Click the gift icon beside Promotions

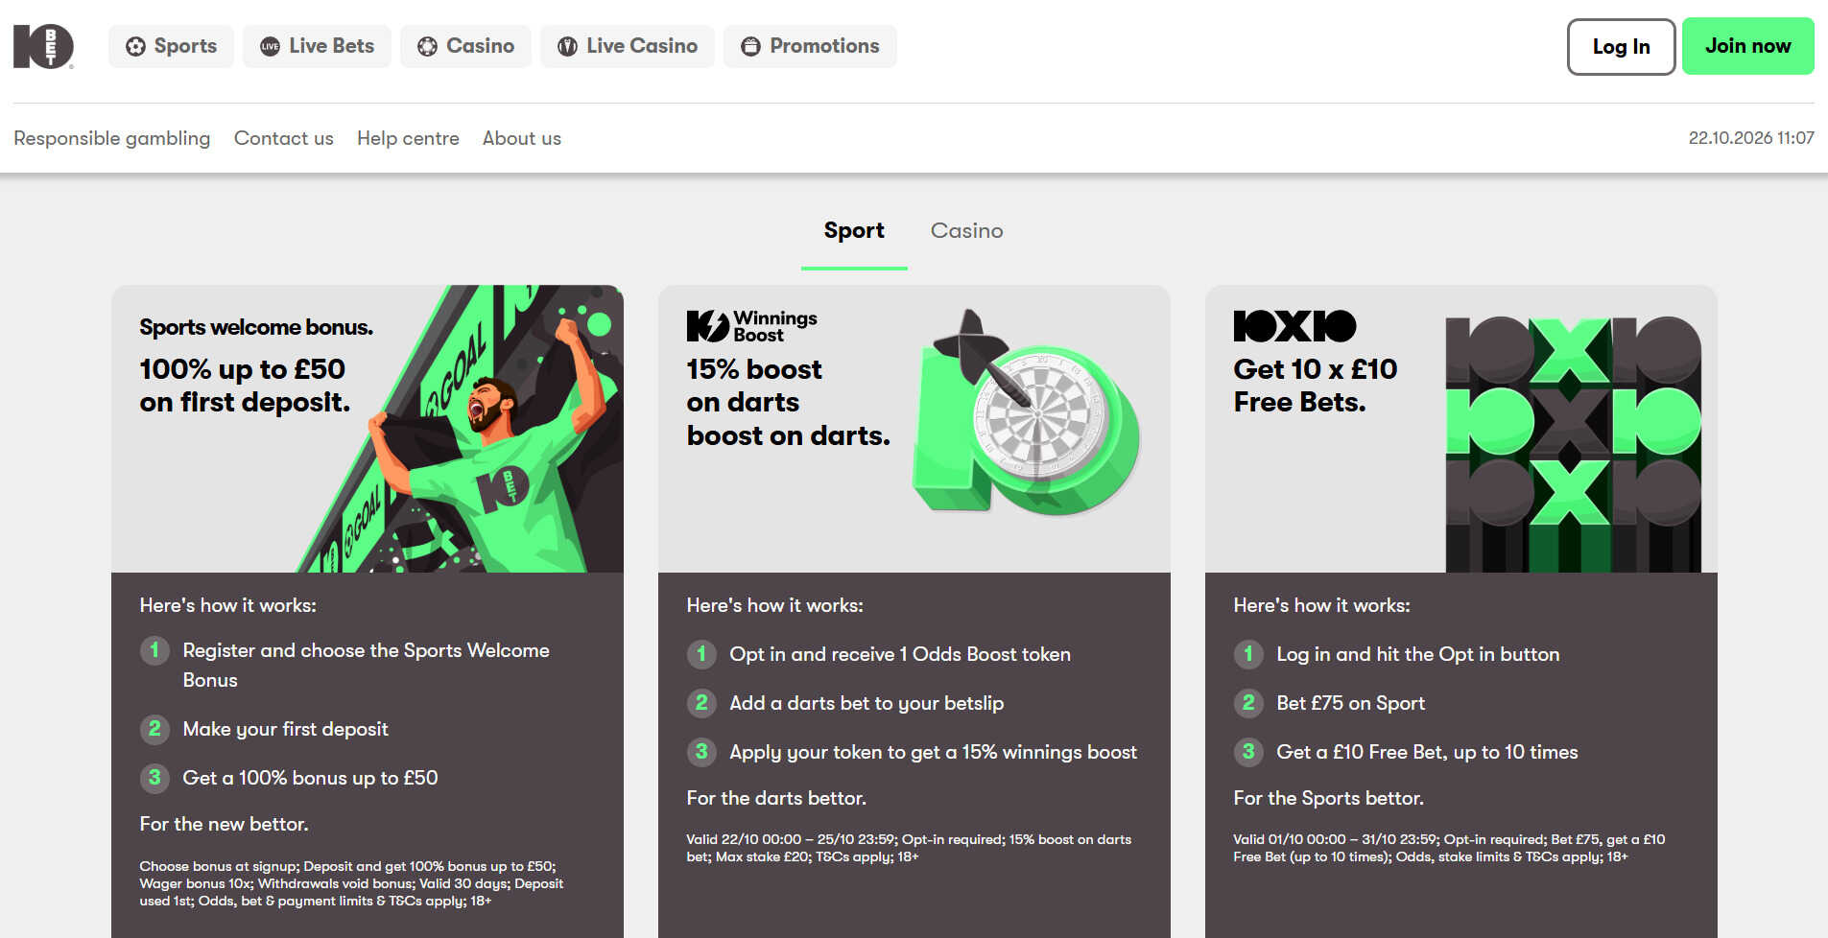click(751, 46)
